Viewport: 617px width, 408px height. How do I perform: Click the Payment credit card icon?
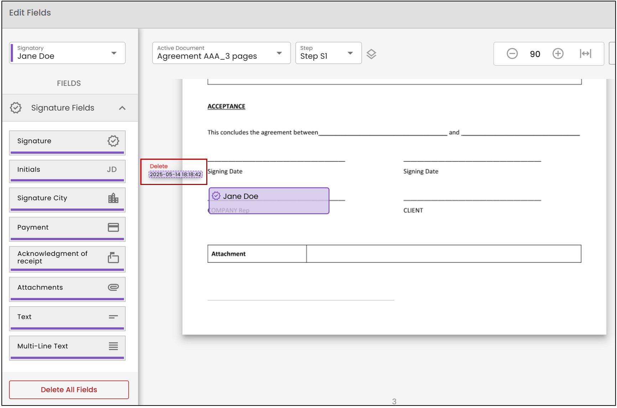click(113, 227)
